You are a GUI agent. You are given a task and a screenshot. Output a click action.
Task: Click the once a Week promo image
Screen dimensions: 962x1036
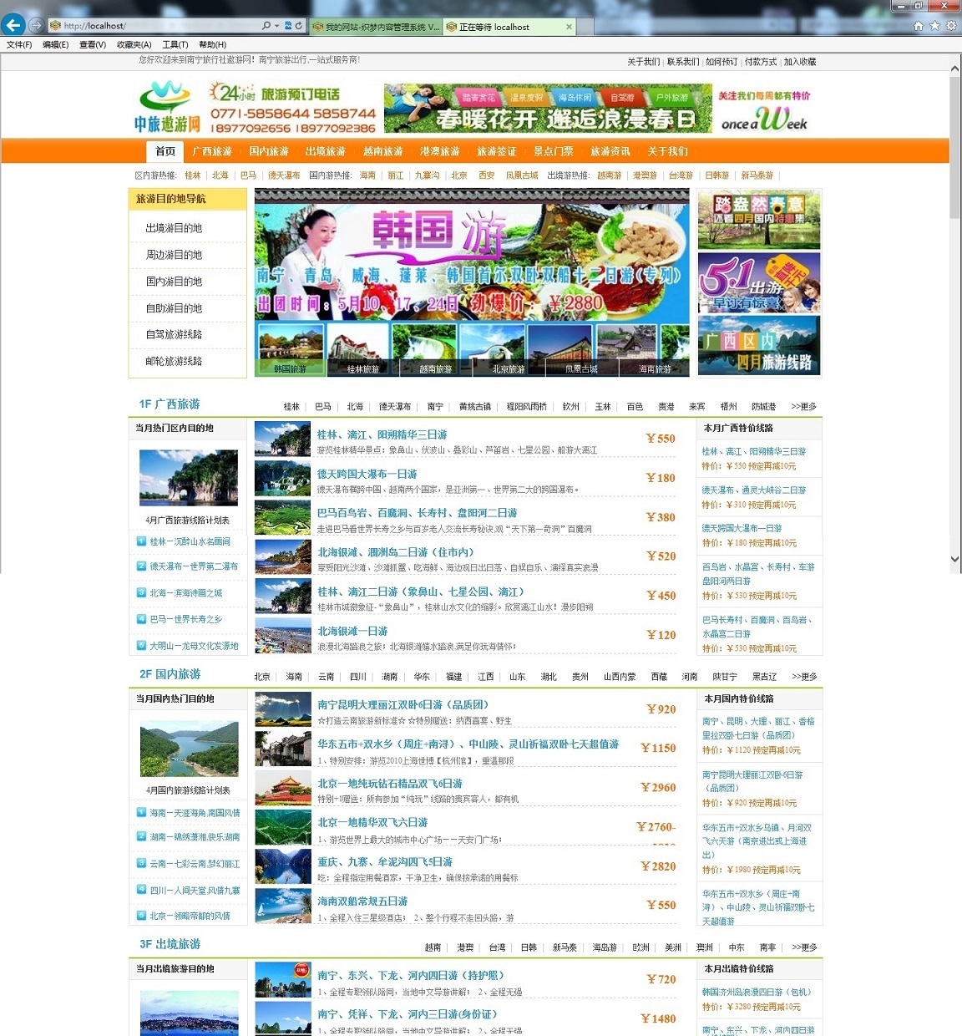tap(764, 109)
